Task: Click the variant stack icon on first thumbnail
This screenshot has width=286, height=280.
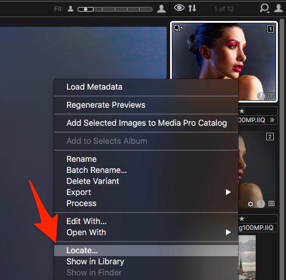Action: tap(178, 28)
